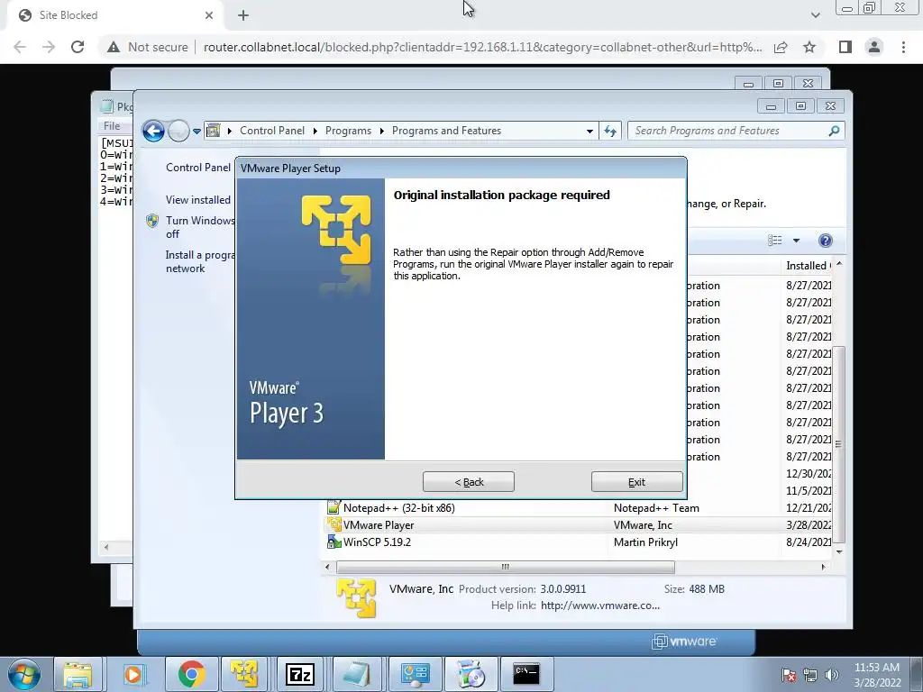
Task: Select the VMware Player program row
Action: point(580,525)
